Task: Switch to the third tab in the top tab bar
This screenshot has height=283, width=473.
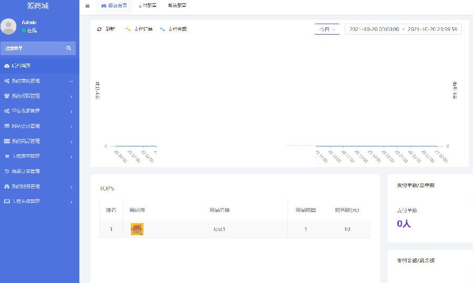Action: [177, 5]
